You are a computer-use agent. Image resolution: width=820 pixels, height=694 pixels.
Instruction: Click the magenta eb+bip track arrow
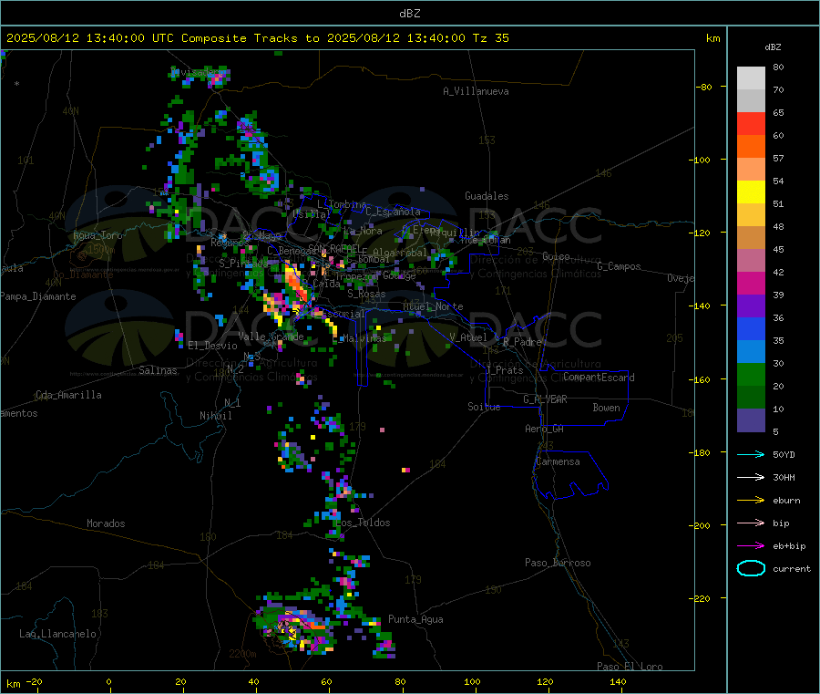[x=751, y=545]
